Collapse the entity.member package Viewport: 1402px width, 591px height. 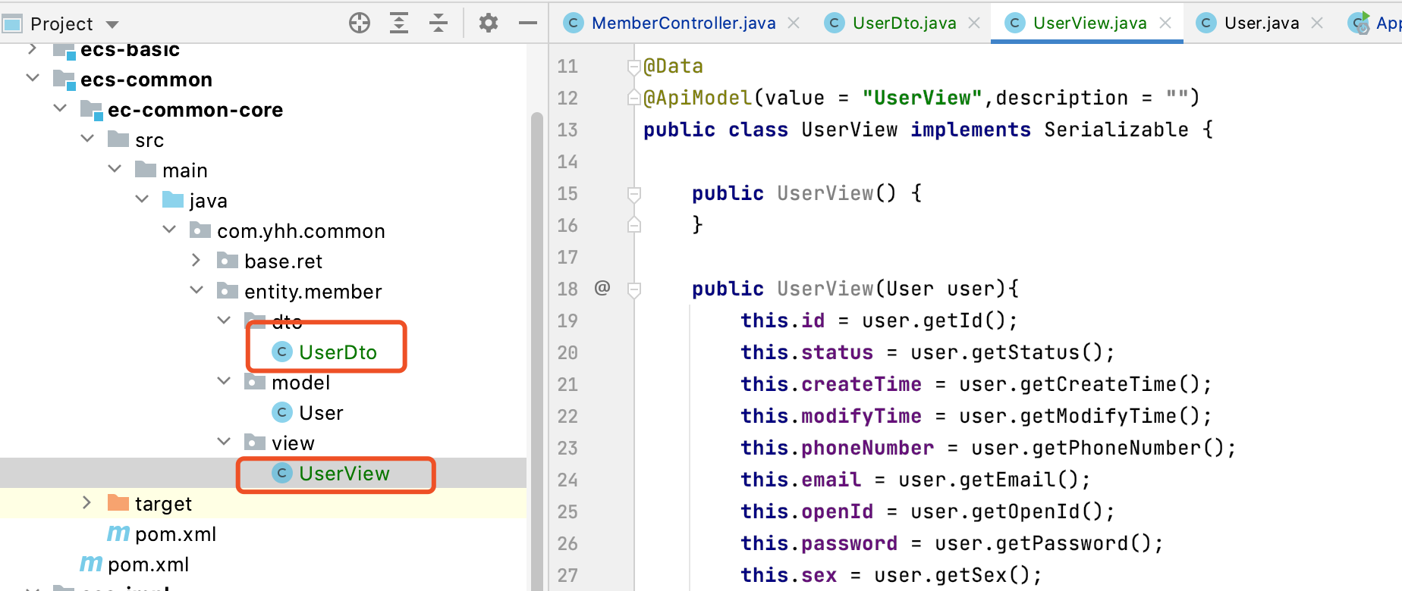196,290
